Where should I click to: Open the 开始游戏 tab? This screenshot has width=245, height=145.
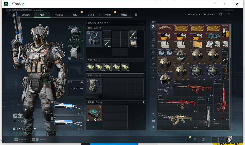[26, 15]
